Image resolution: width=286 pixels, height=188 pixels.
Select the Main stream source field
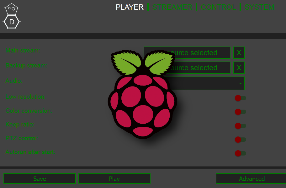pos(201,53)
